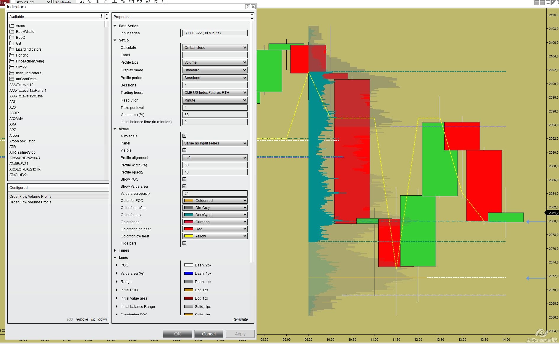Image resolution: width=559 pixels, height=344 pixels.
Task: Click the GB folder icon
Action: coord(12,43)
